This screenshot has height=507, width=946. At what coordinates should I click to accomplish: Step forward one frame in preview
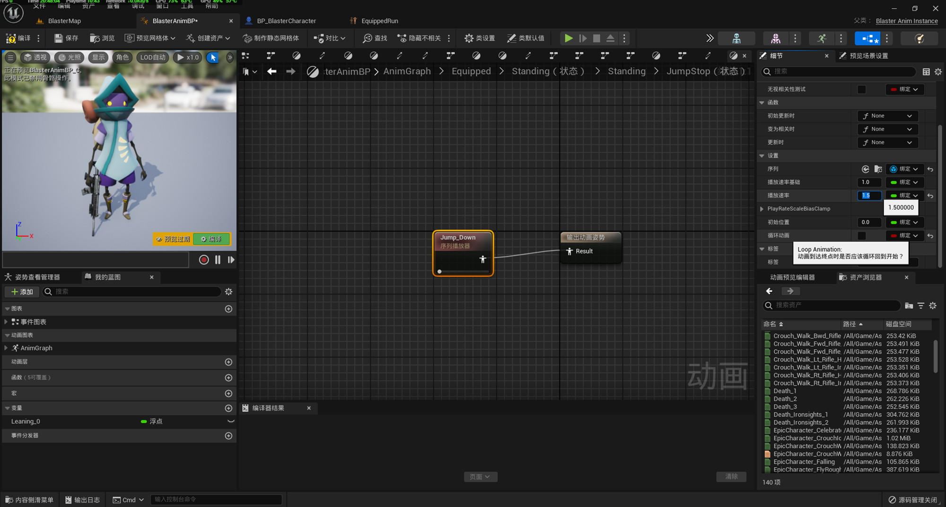[231, 260]
